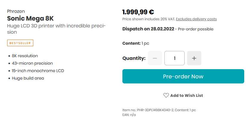The width and height of the screenshot is (246, 121).
Task: Click the 43-micron precision bullet item
Action: pyautogui.click(x=32, y=63)
